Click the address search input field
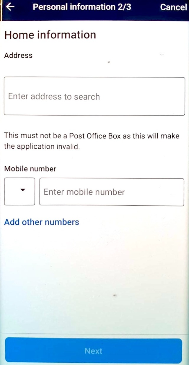Image resolution: width=189 pixels, height=365 pixels. 94,96
